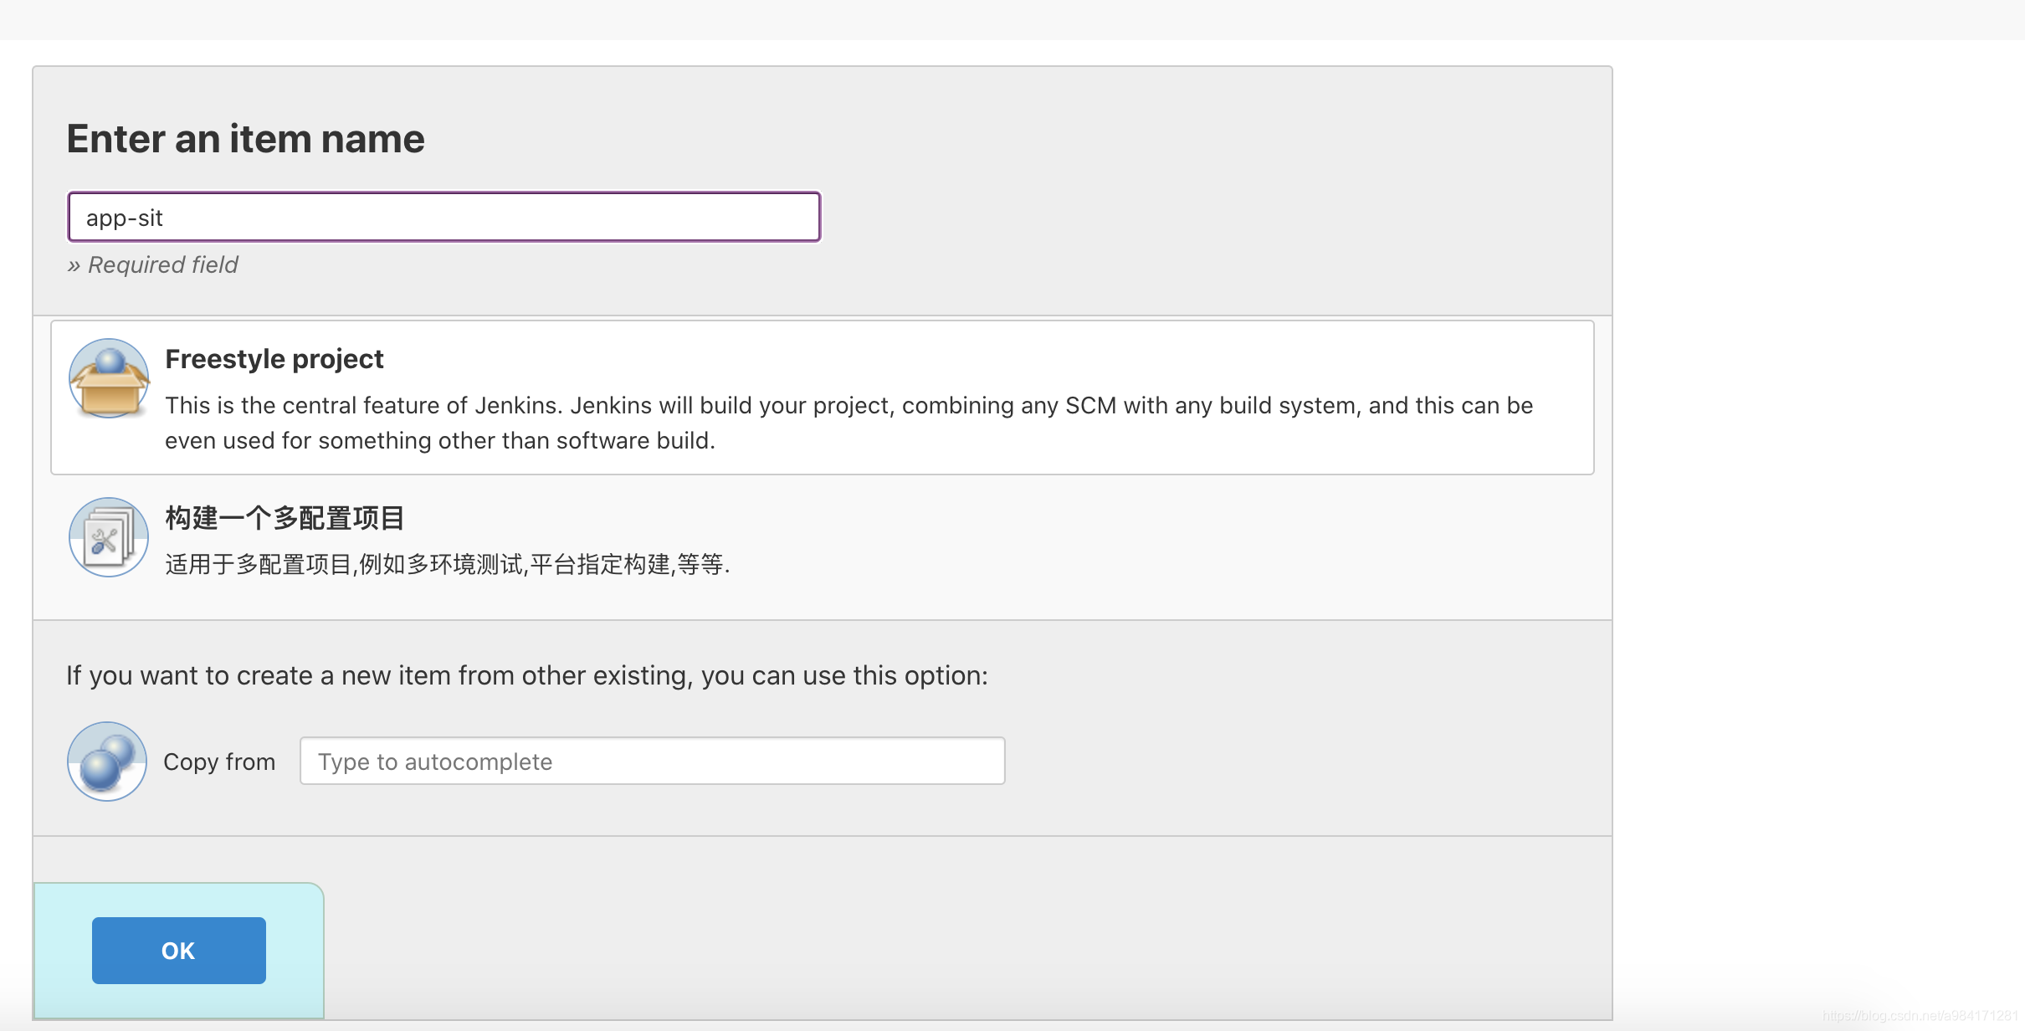
Task: Click the Enter an item name heading
Action: point(246,139)
